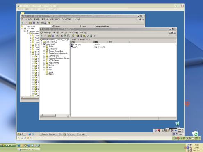Image resolution: width=203 pixels, height=152 pixels.
Task: Click Help icon in Active Directory toolbar
Action: [73, 36]
